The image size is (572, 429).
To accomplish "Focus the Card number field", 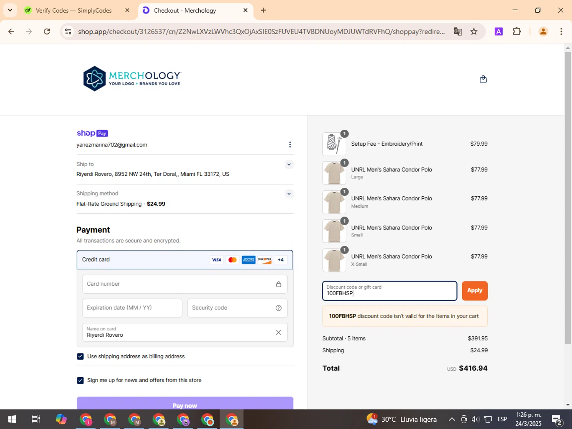I will 185,284.
